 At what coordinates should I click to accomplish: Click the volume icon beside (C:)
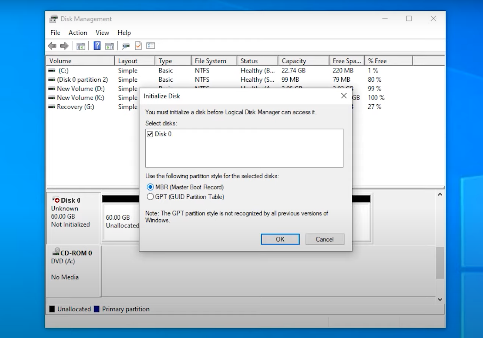[x=51, y=70]
